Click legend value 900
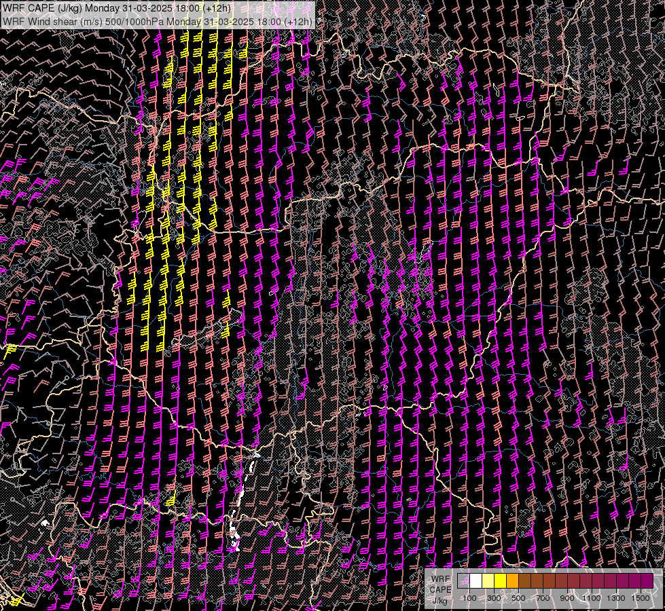 click(x=567, y=598)
